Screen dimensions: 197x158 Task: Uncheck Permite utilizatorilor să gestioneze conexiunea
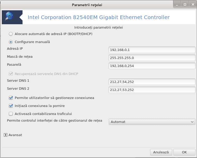[11, 98]
